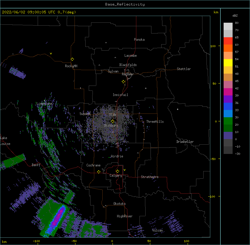Screen dimensions: 250x245
Task: Pick the violet 39-36 dBZ legend swatch
Action: (x=228, y=99)
